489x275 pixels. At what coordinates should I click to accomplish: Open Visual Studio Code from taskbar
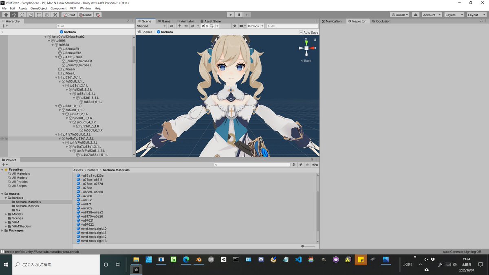pos(298,260)
